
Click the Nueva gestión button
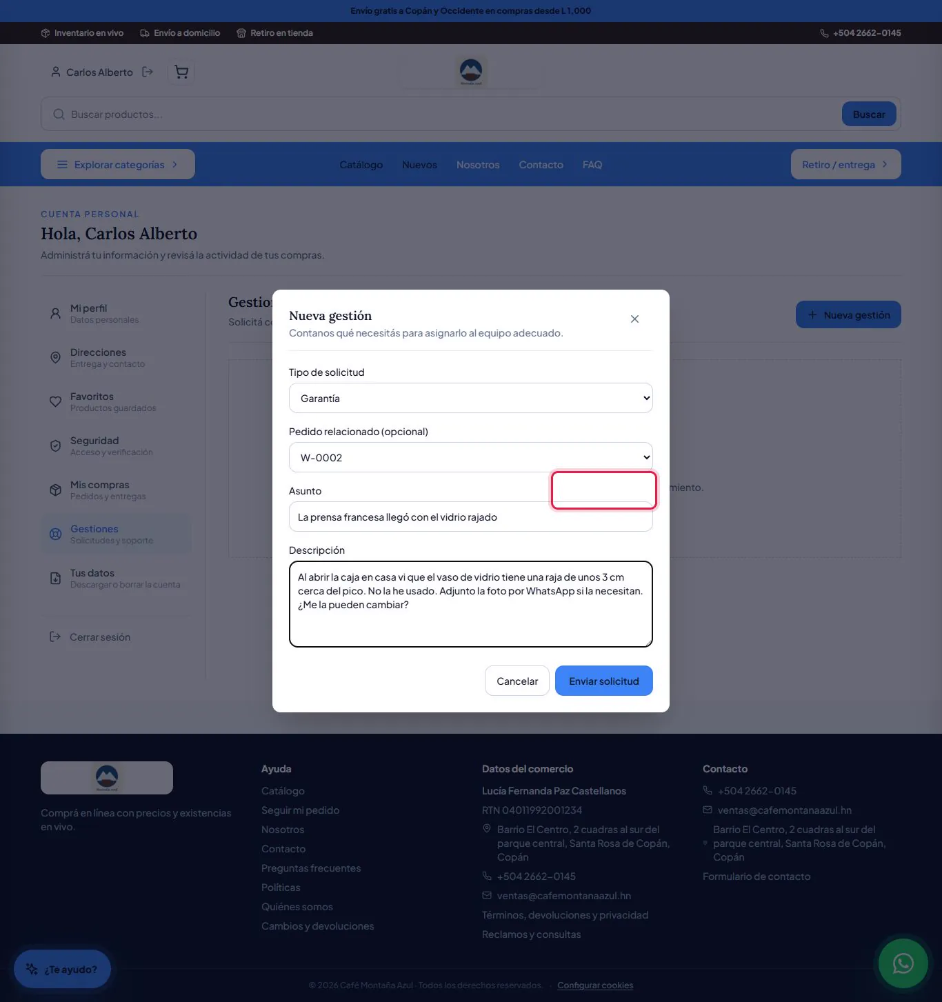[x=848, y=314]
